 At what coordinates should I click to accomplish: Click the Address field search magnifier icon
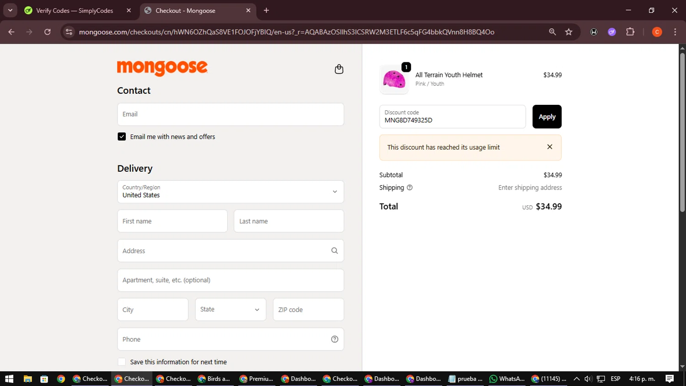[335, 250]
